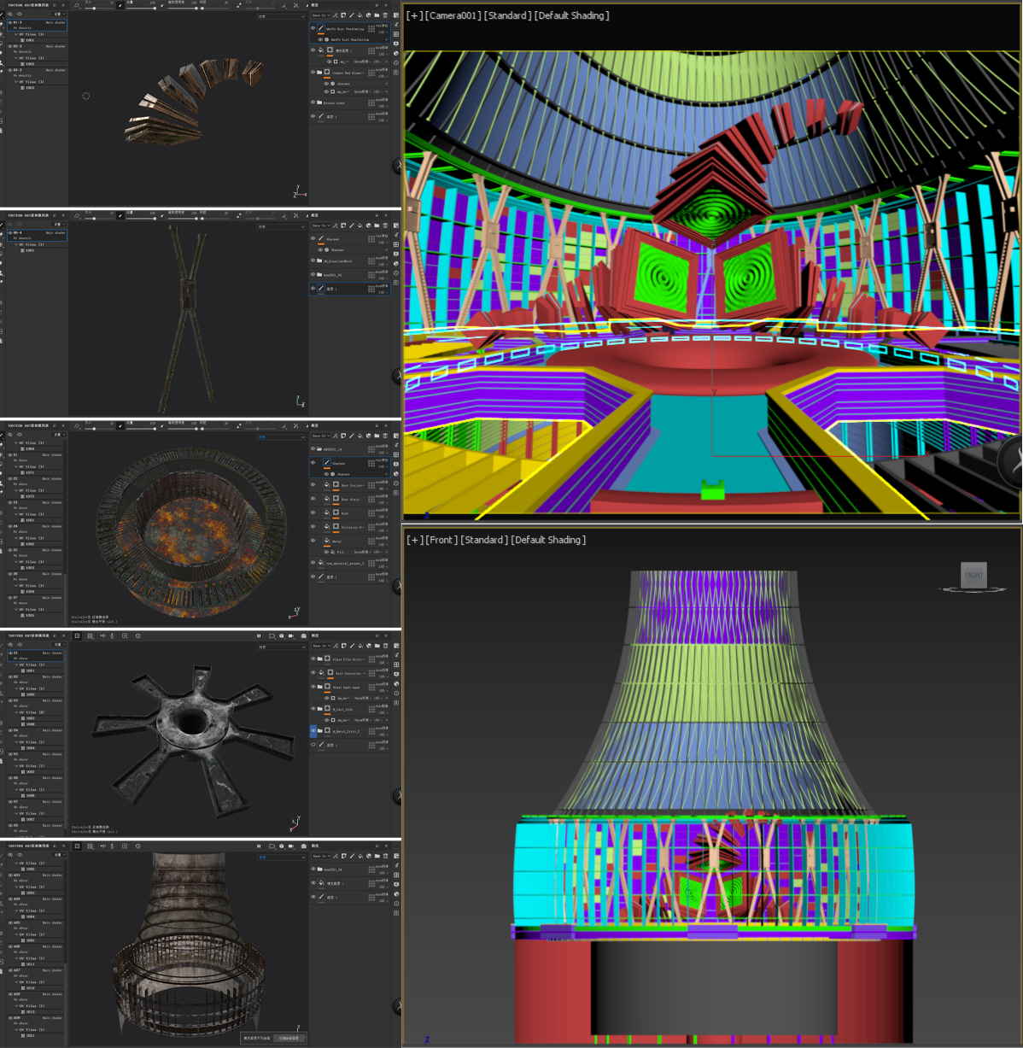Screen dimensions: 1023x1048
Task: Open [Default Shading] menu in Camera001 viewport
Action: coord(571,15)
